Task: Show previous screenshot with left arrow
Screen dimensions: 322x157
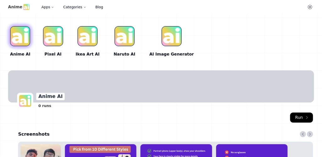Action: (x=303, y=134)
